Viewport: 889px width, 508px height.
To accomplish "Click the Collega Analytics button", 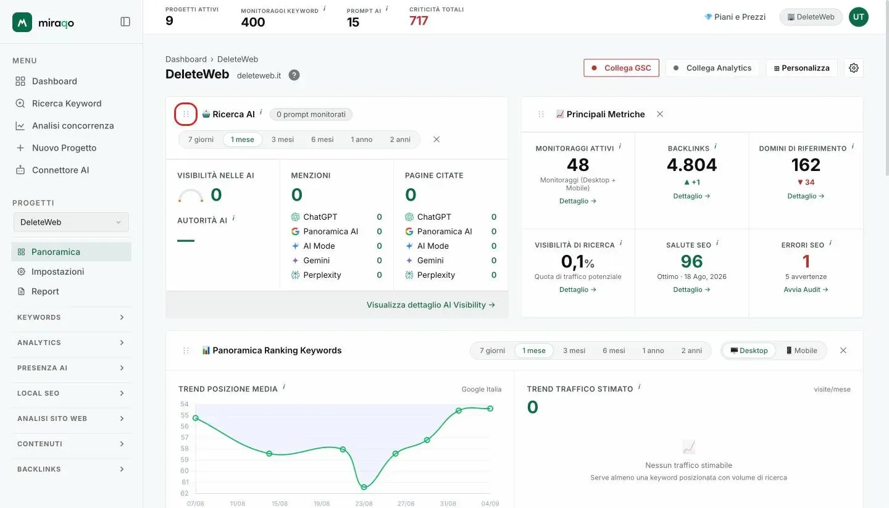I will (x=712, y=68).
